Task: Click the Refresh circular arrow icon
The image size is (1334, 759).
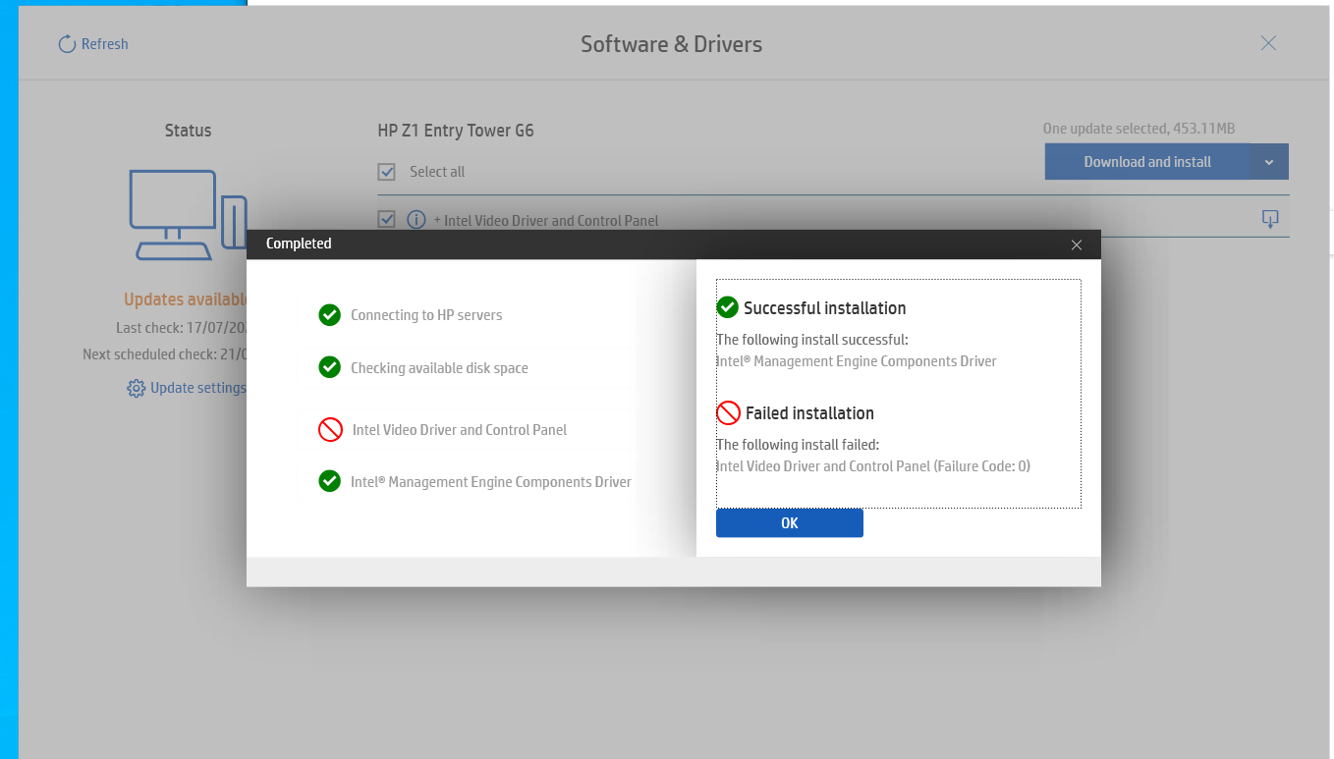Action: coord(67,44)
